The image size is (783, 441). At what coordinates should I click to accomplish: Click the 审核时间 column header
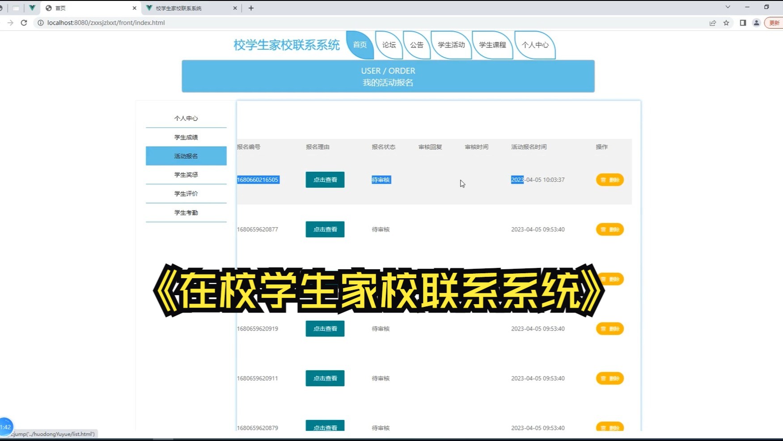pos(477,147)
